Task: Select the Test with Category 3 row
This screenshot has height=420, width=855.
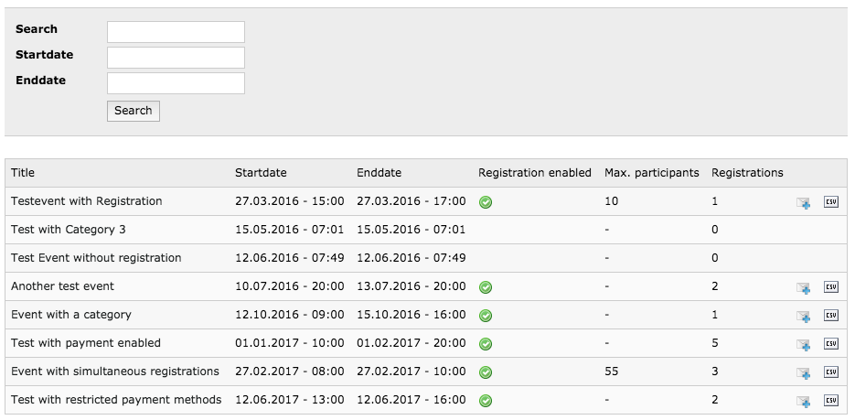Action: coord(426,230)
